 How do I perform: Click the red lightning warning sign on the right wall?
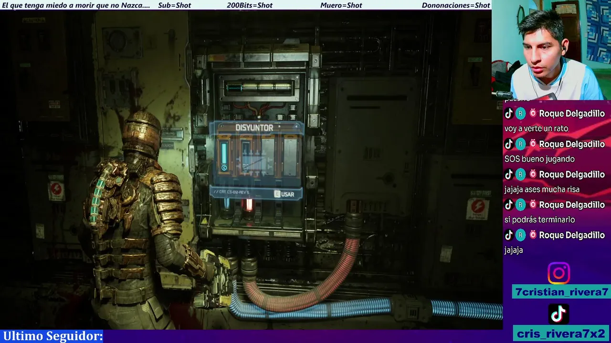tap(477, 208)
